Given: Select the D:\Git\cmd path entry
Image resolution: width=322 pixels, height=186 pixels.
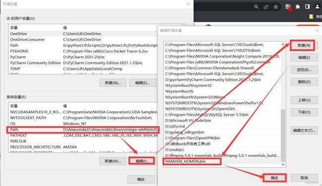Looking at the screenshot, I should pyautogui.click(x=222, y=126).
